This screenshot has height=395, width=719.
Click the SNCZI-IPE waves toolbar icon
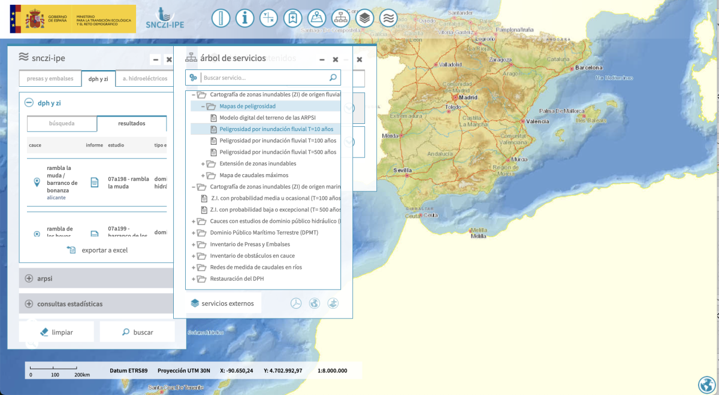[388, 18]
